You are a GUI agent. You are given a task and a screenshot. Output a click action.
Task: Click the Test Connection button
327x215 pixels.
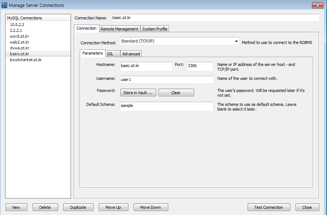(269, 207)
